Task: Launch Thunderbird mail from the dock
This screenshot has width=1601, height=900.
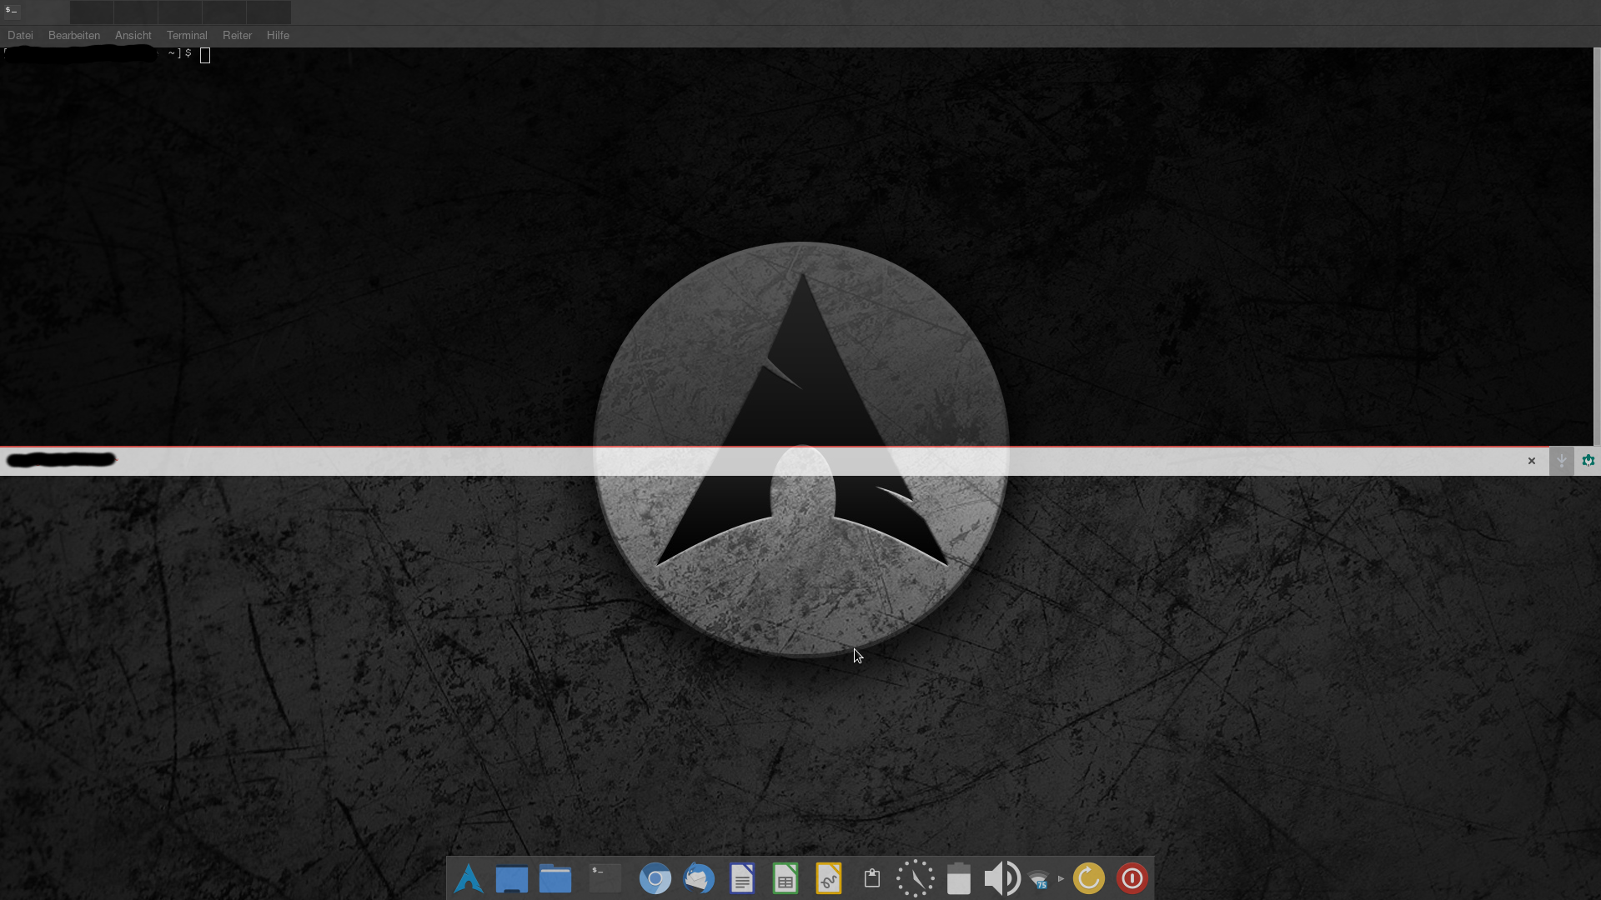Action: pos(699,878)
